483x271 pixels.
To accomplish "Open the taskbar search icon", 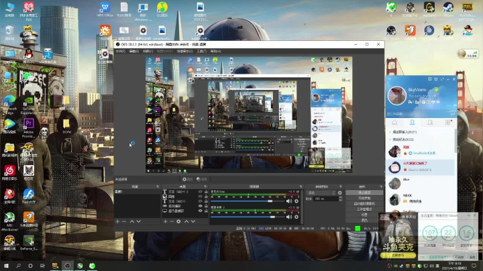I will coord(19,266).
